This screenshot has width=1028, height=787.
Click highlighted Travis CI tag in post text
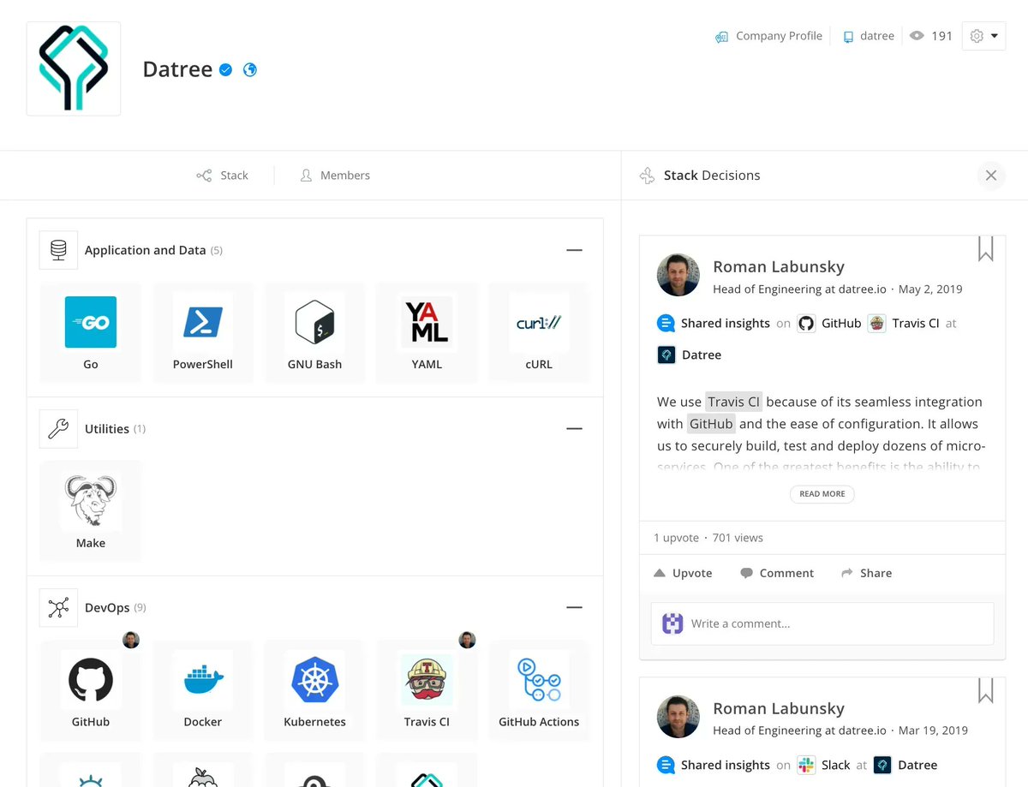pos(734,402)
